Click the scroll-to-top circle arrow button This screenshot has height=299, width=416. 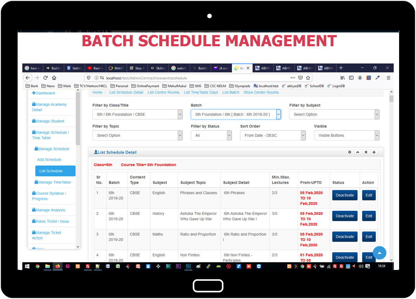[379, 253]
